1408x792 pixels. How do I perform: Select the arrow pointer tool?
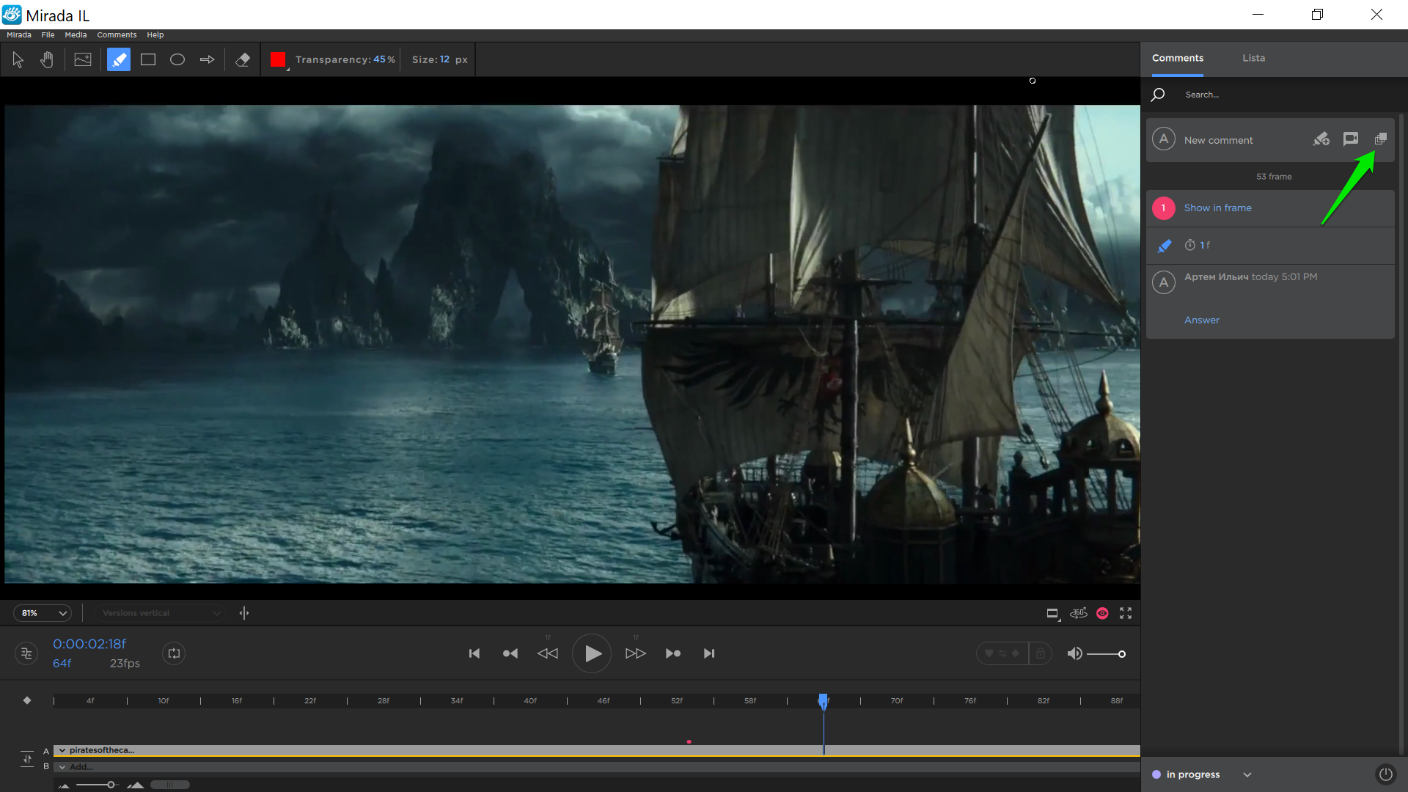(x=18, y=59)
